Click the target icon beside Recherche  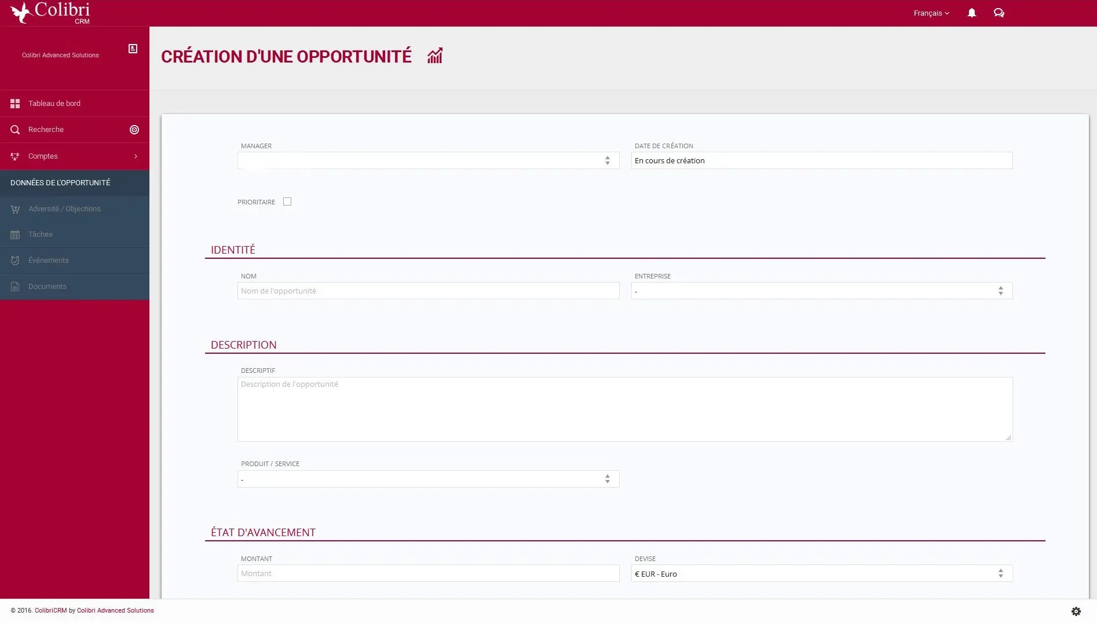click(134, 130)
